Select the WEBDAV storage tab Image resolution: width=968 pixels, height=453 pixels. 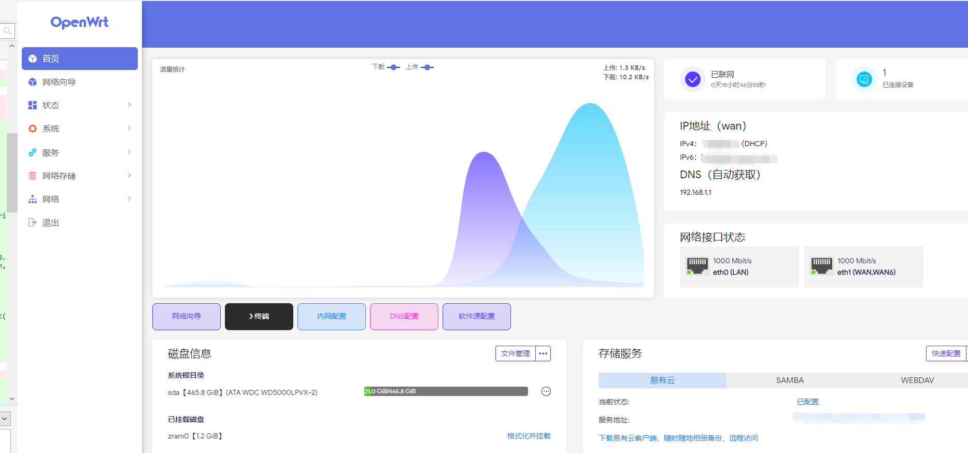point(917,380)
